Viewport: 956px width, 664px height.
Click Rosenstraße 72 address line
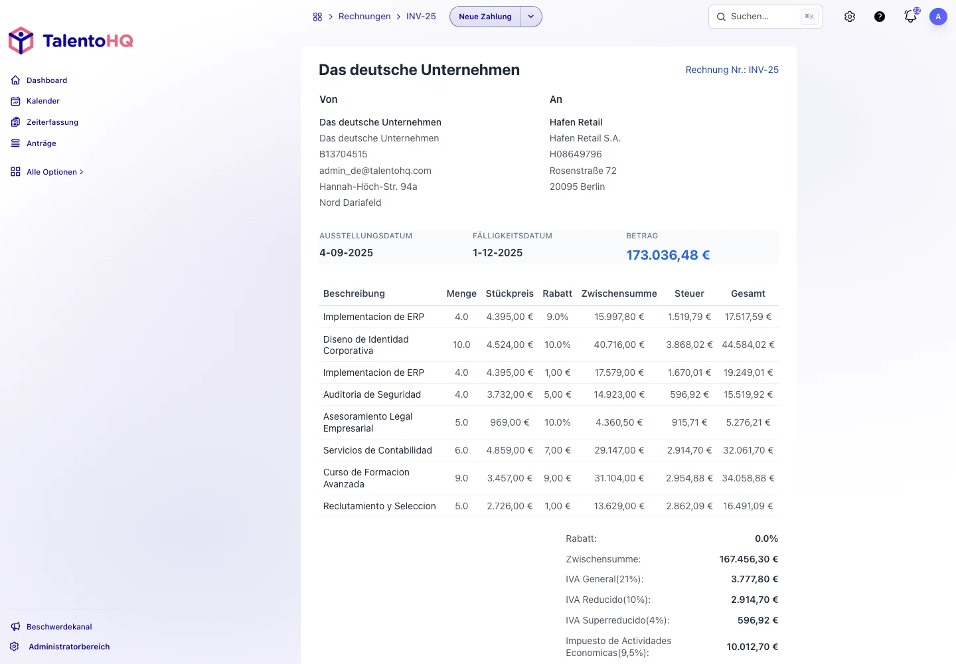583,171
